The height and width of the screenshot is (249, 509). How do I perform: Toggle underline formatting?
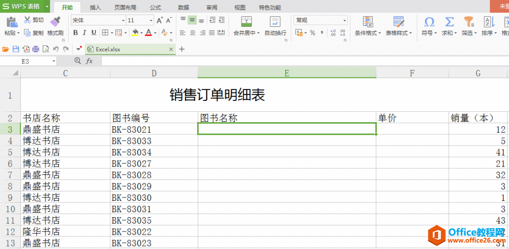click(x=94, y=32)
